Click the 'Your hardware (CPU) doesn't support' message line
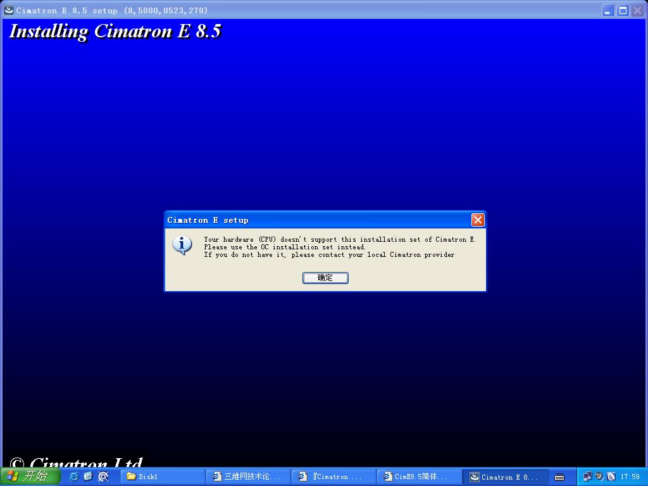Screen dimensions: 648x486 [340, 239]
